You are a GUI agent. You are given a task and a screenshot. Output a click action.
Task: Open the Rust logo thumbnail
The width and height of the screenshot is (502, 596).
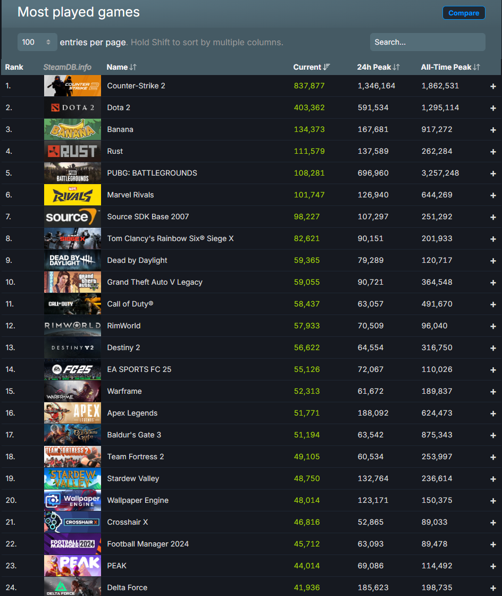[x=72, y=151]
